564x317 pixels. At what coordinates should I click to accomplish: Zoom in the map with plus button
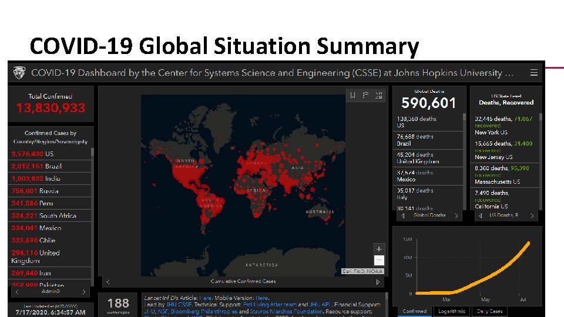(x=379, y=249)
